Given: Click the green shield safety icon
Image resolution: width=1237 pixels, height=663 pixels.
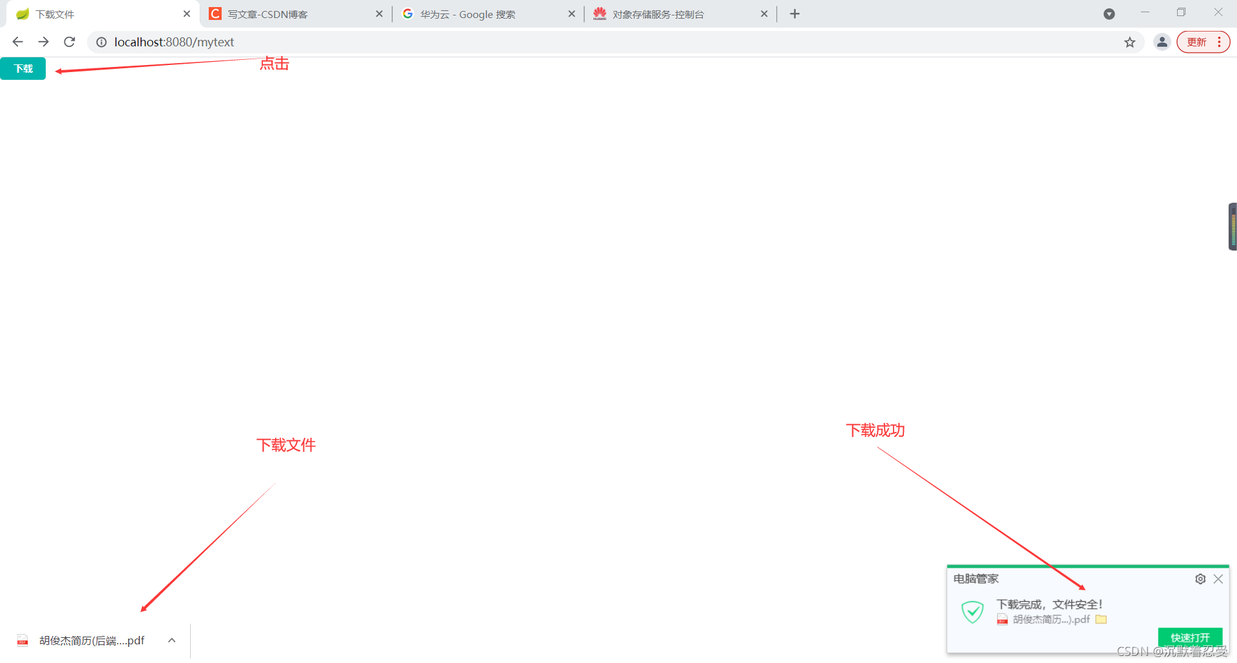Looking at the screenshot, I should point(972,612).
